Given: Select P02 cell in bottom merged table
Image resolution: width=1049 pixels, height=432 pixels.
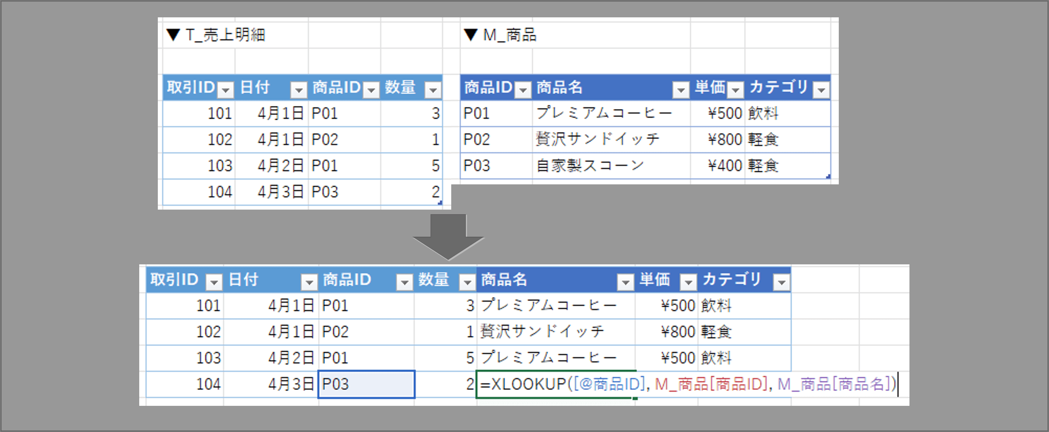Looking at the screenshot, I should pyautogui.click(x=367, y=332).
